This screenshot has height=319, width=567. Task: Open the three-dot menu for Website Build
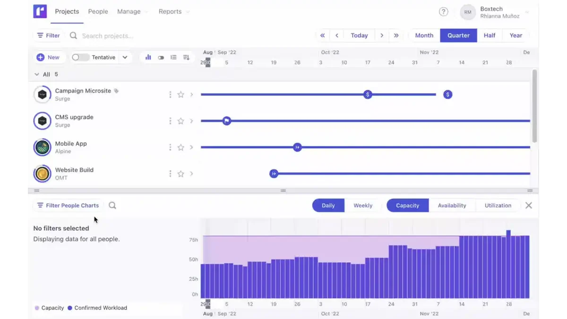[x=170, y=174]
